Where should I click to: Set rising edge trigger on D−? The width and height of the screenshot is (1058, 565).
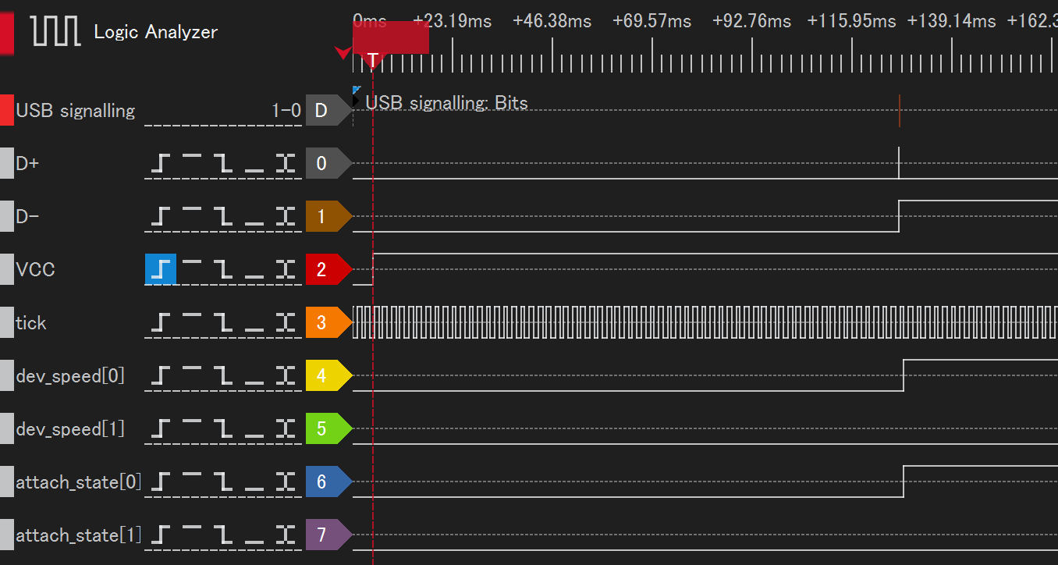tap(161, 216)
